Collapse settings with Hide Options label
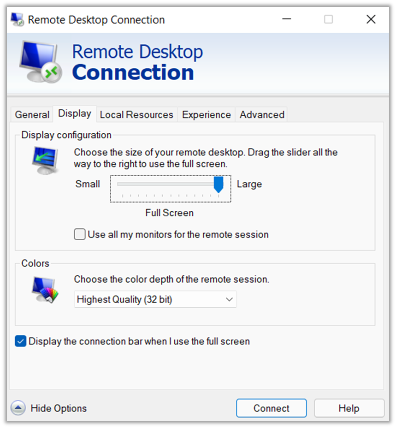The width and height of the screenshot is (396, 428). coord(59,408)
